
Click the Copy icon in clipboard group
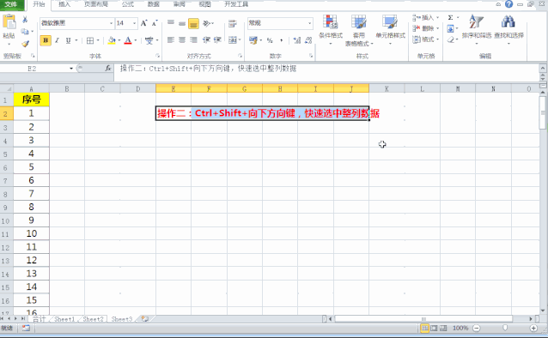click(24, 32)
